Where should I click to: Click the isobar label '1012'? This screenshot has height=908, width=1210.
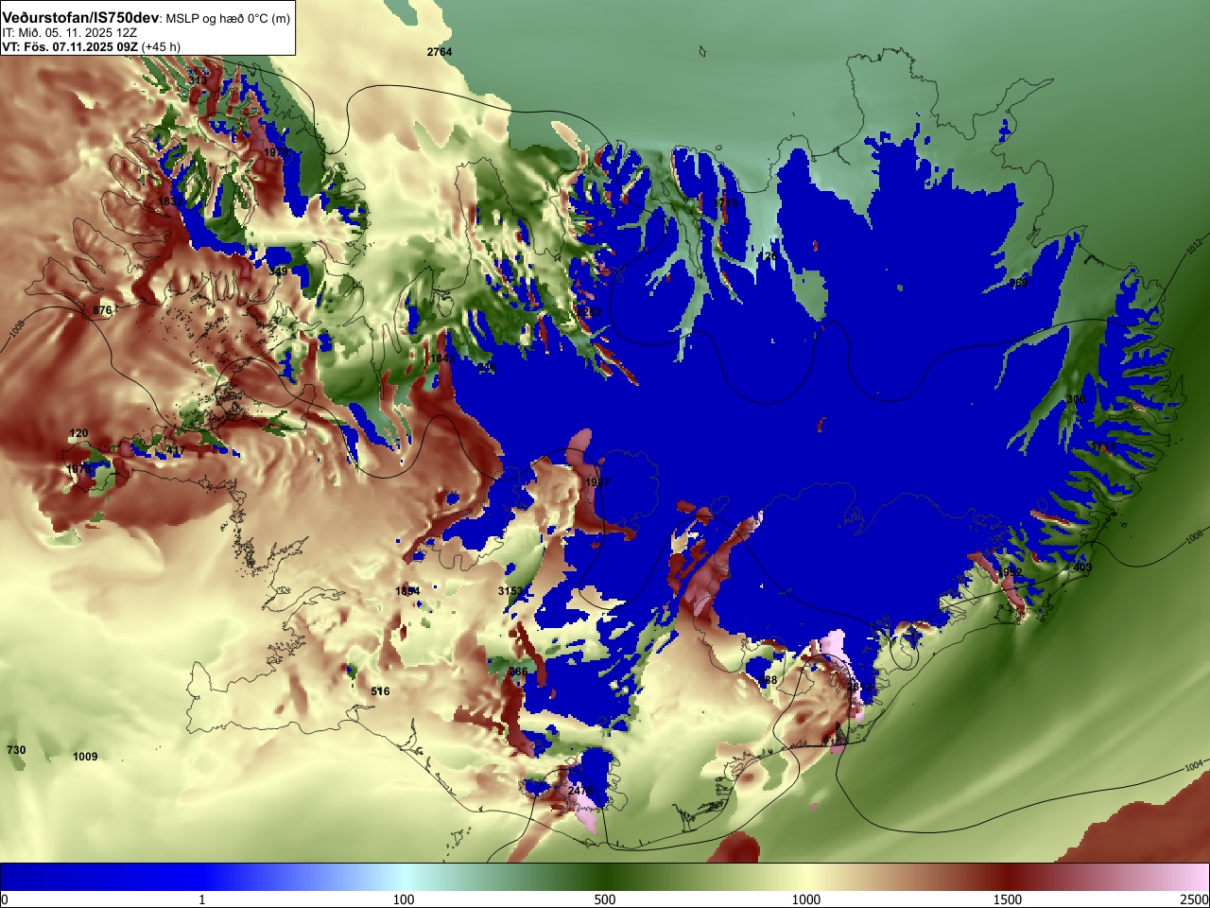1193,245
